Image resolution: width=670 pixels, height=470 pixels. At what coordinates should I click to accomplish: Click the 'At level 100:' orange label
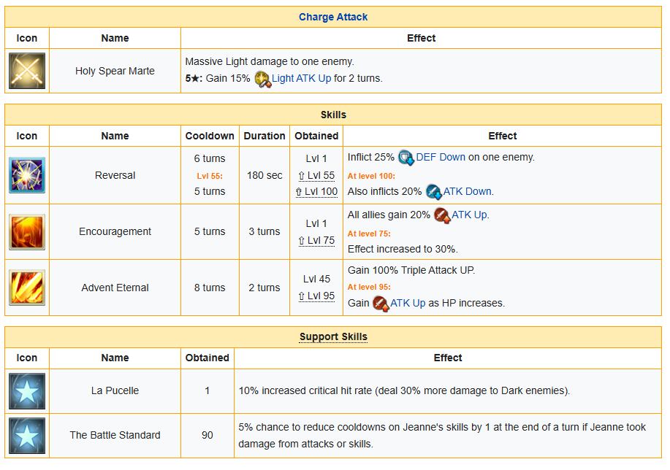tap(371, 176)
